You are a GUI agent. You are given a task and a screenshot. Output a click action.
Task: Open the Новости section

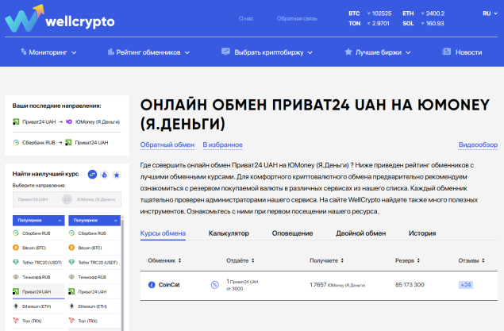pyautogui.click(x=462, y=52)
